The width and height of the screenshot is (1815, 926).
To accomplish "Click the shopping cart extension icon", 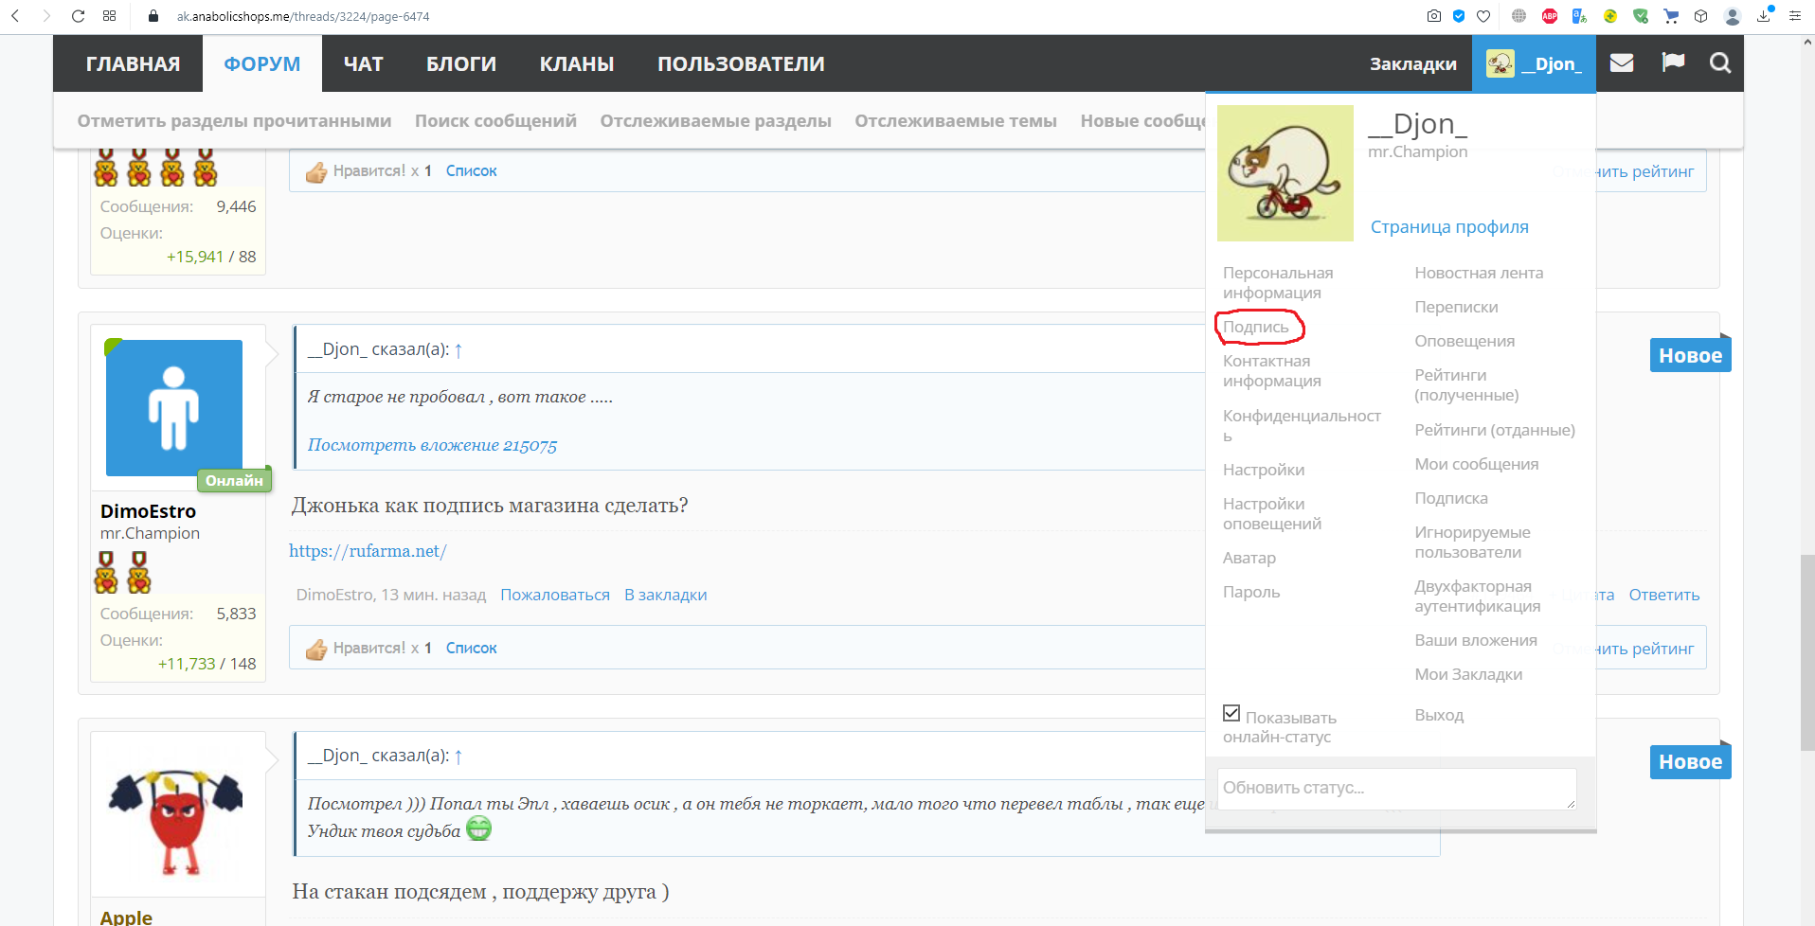I will [x=1671, y=16].
